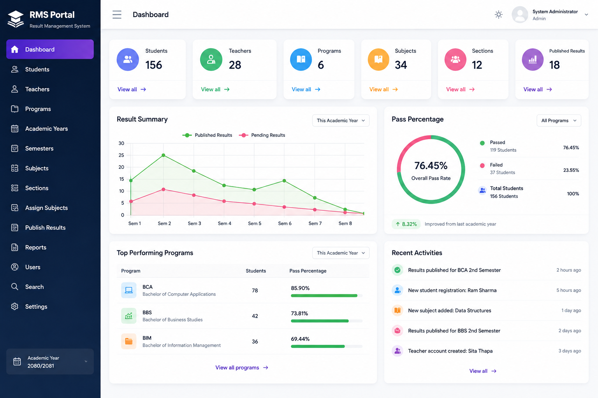Click the green Passed legend dot
This screenshot has width=598, height=398.
482,143
